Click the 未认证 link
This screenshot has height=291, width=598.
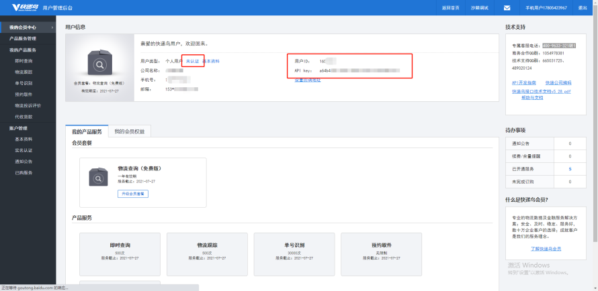point(192,61)
